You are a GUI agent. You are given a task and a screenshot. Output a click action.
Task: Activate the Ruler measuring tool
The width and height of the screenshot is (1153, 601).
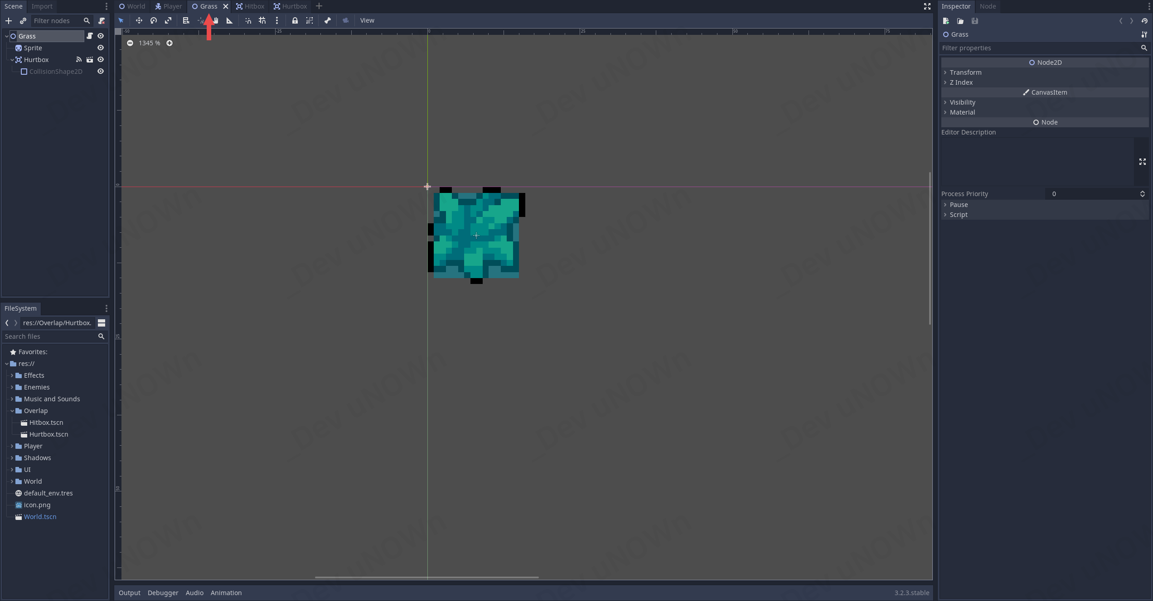point(230,20)
